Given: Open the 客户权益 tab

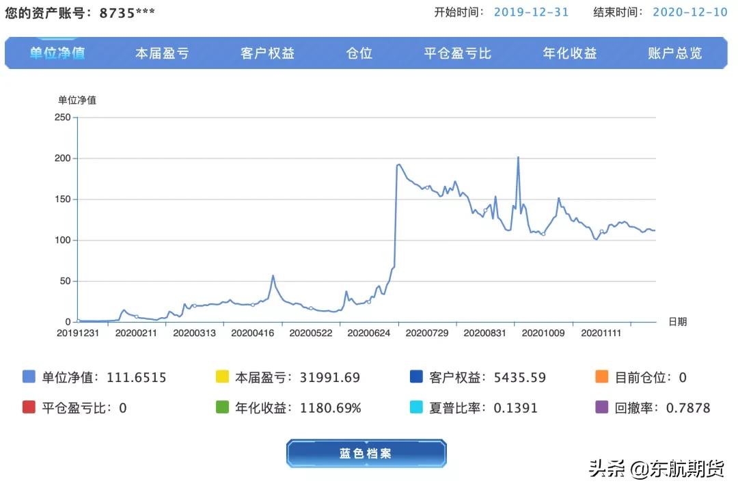Looking at the screenshot, I should (266, 53).
